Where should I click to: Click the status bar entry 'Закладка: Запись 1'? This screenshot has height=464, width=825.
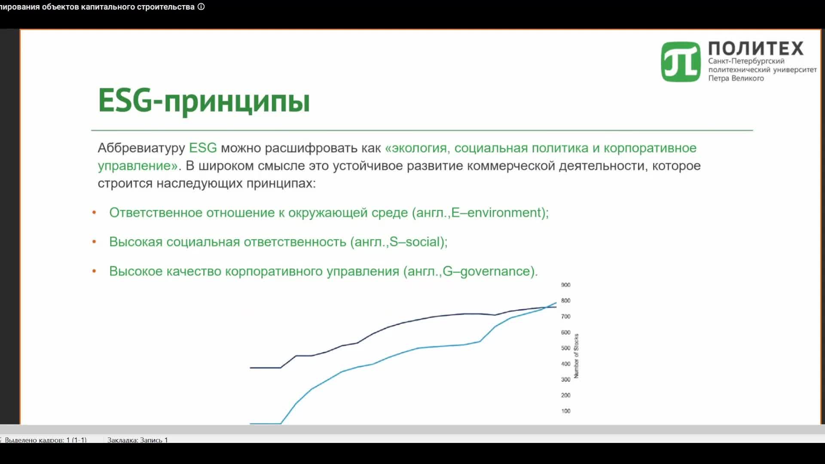[x=137, y=440]
